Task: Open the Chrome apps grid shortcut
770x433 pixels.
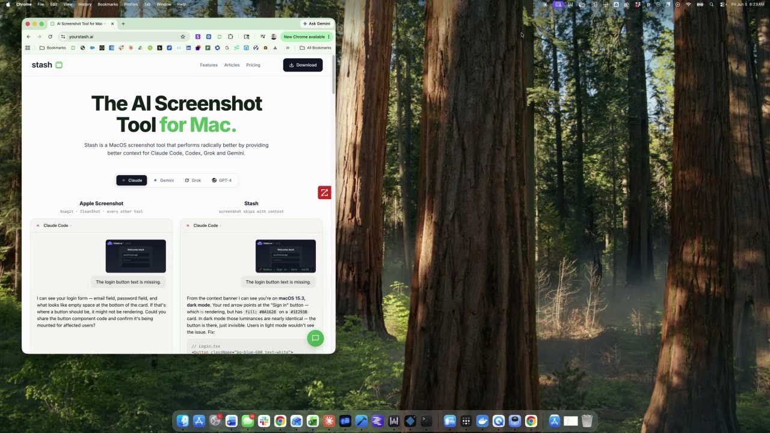Action: tap(28, 48)
